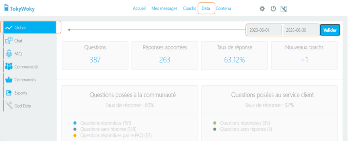The height and width of the screenshot is (142, 349).
Task: Open the Communauté people icon
Action: (x=9, y=67)
